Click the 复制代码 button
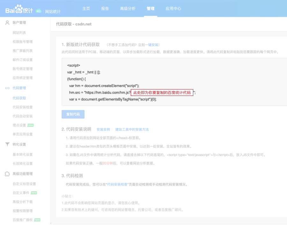The image size is (287, 225). (x=73, y=114)
